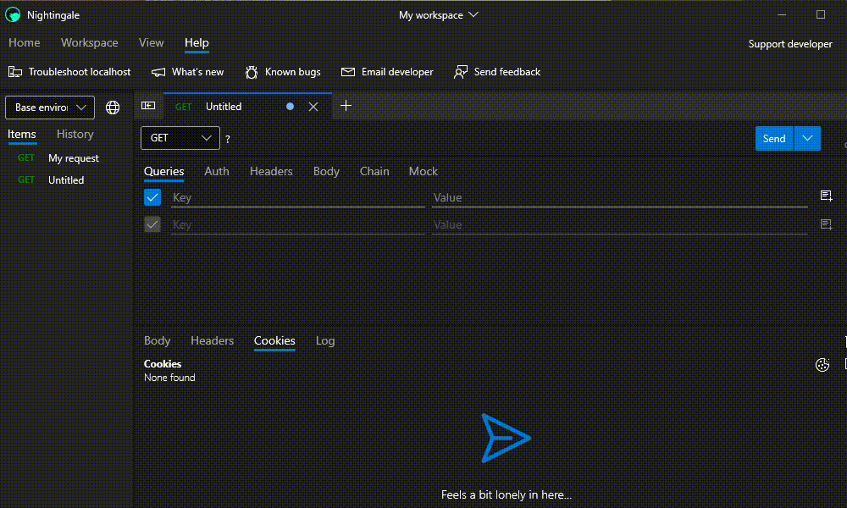Click the Send button

(x=774, y=139)
